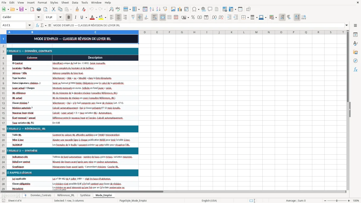Open the Navigator sidebar panel
Viewport: 361px width, 203px height.
[355, 61]
